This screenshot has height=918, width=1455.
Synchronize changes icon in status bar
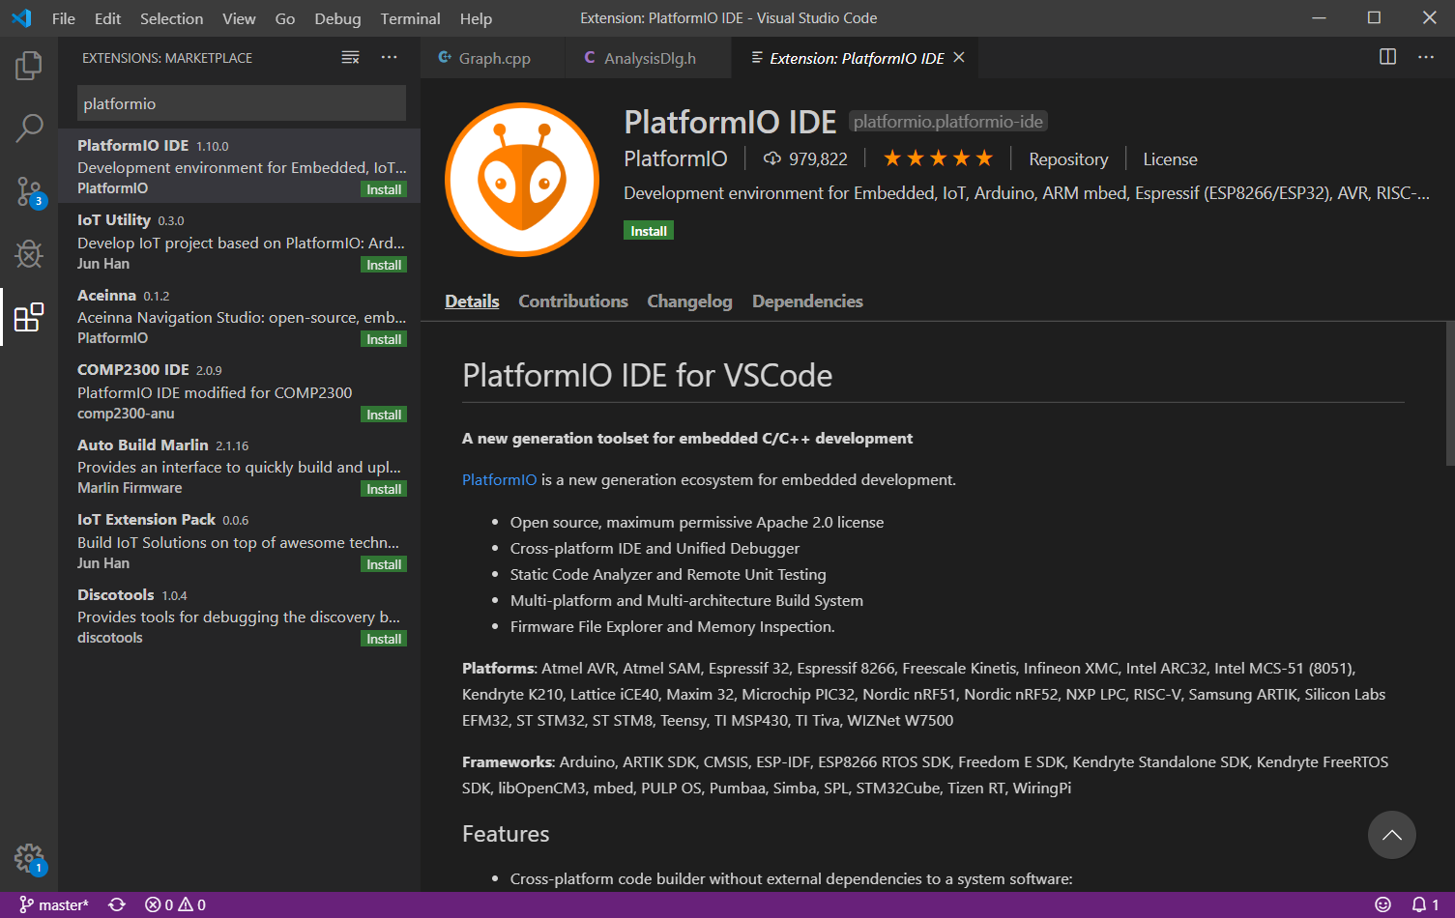coord(117,904)
